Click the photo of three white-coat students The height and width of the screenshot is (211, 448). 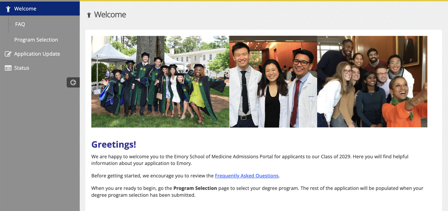pyautogui.click(x=273, y=81)
